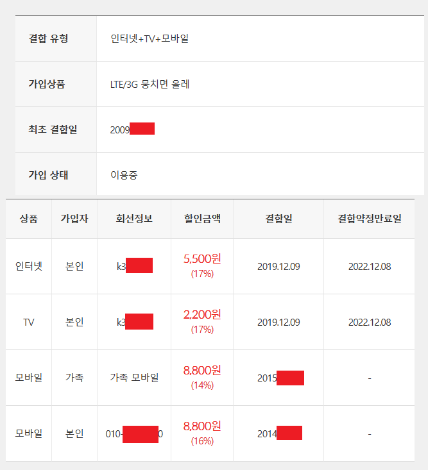The image size is (428, 470).
Task: Click the 상품 column header
Action: tap(29, 219)
